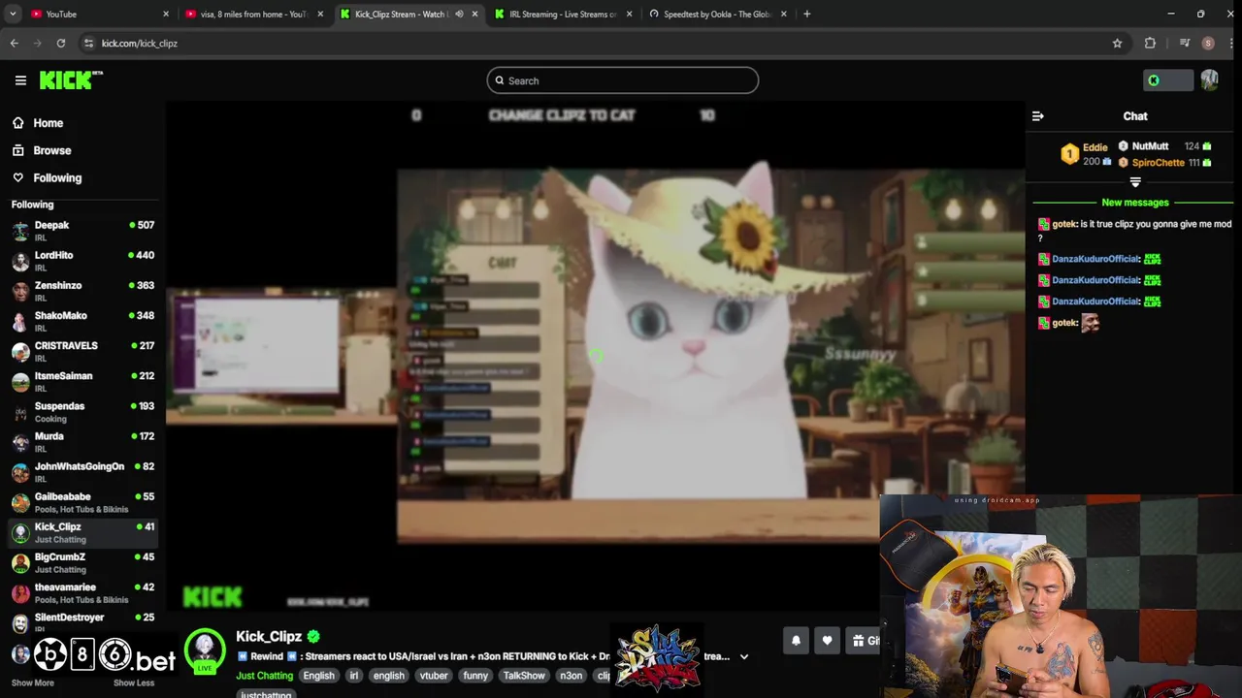Viewport: 1242px width, 698px height.
Task: Open theavamariee channel
Action: (82, 592)
